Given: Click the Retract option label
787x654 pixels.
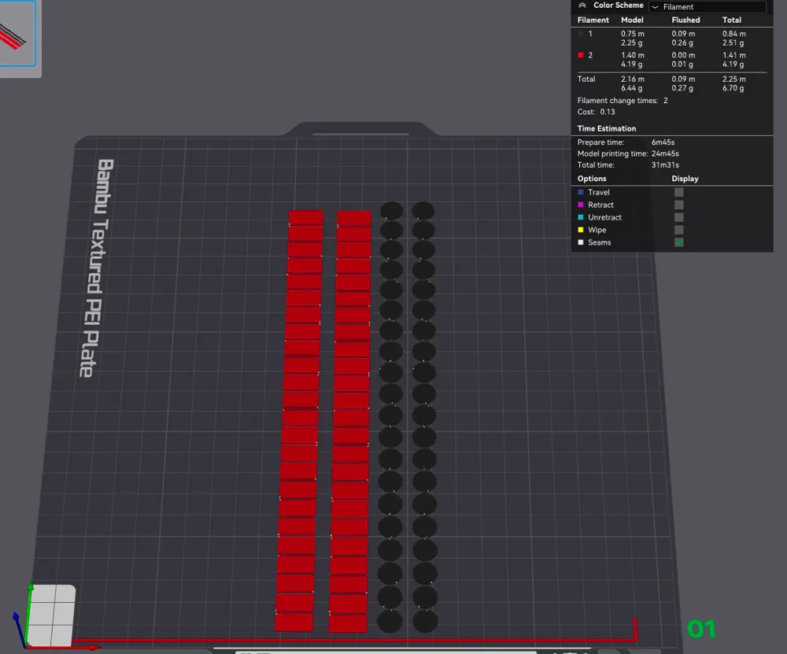Looking at the screenshot, I should [600, 205].
